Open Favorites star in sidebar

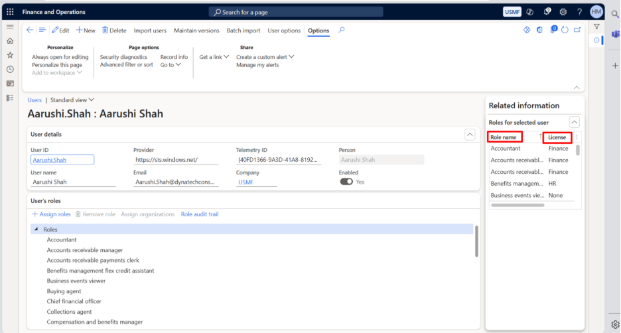pos(10,55)
